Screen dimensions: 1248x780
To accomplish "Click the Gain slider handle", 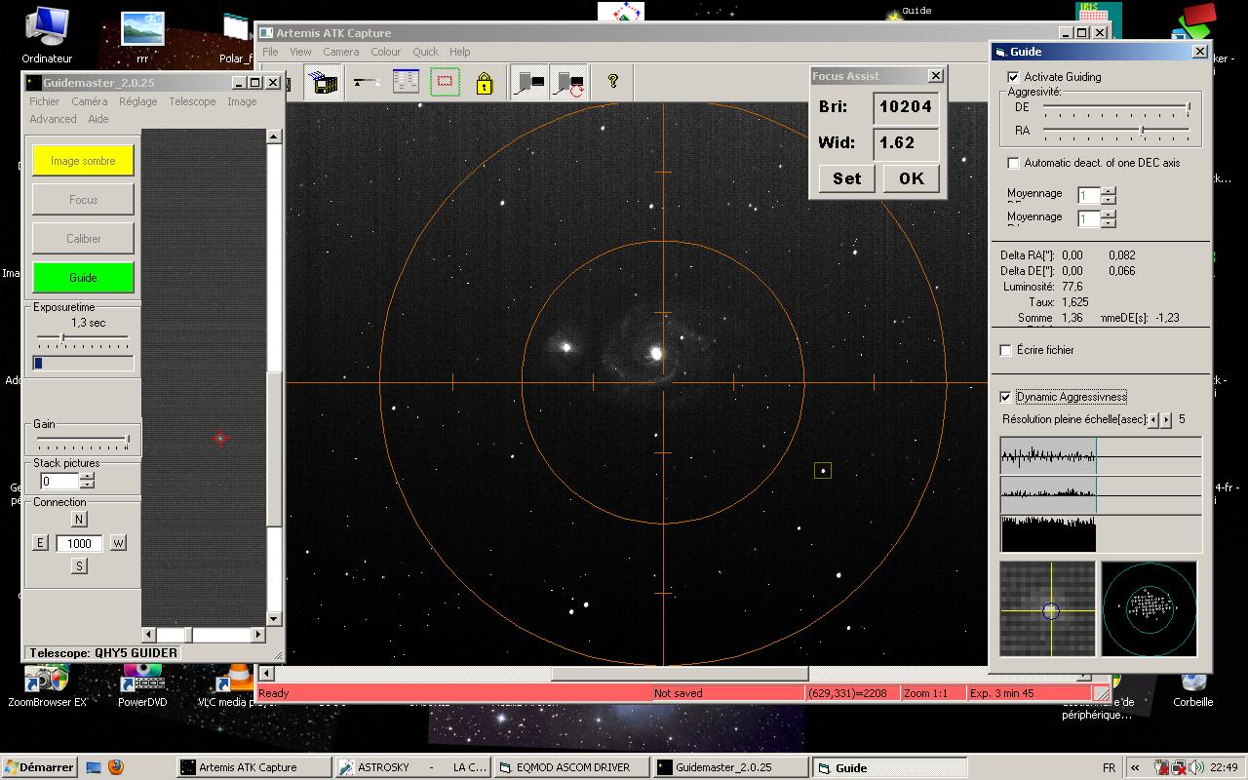I will pos(128,441).
